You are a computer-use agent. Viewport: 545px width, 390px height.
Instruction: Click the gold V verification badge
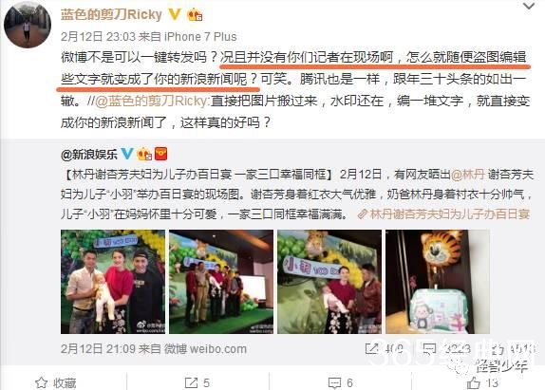tap(175, 14)
